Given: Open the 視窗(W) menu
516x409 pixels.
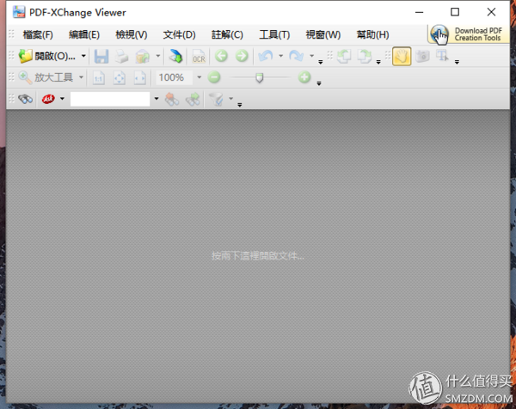Looking at the screenshot, I should pyautogui.click(x=323, y=34).
